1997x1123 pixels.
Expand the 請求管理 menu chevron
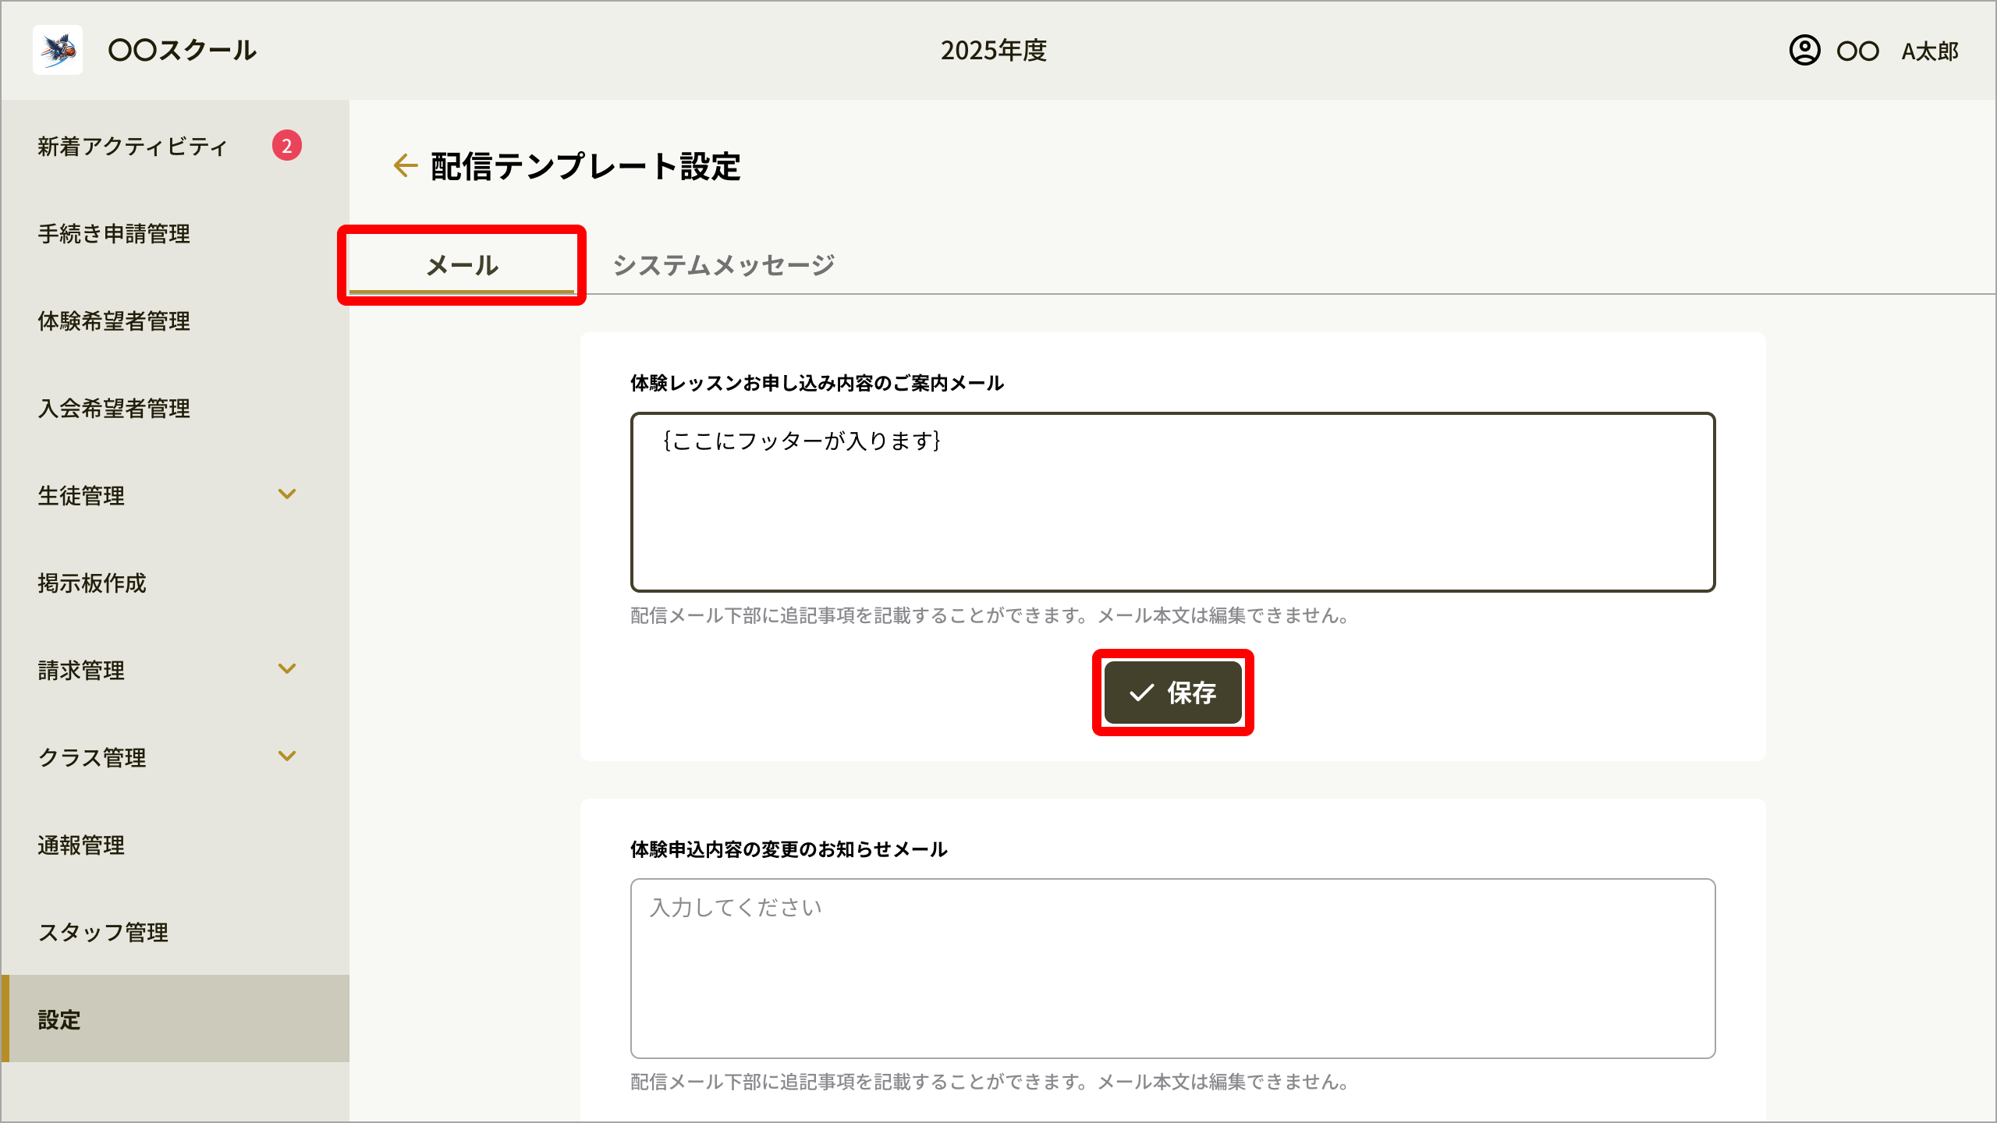(x=287, y=669)
